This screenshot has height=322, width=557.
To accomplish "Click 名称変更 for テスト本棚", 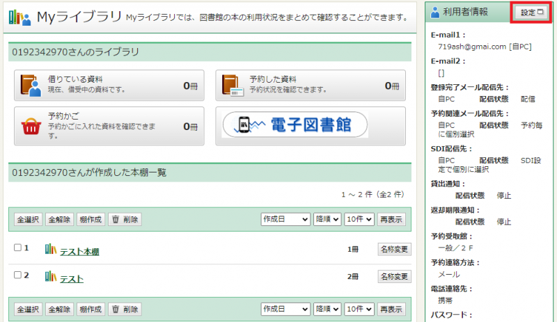I will click(x=393, y=249).
